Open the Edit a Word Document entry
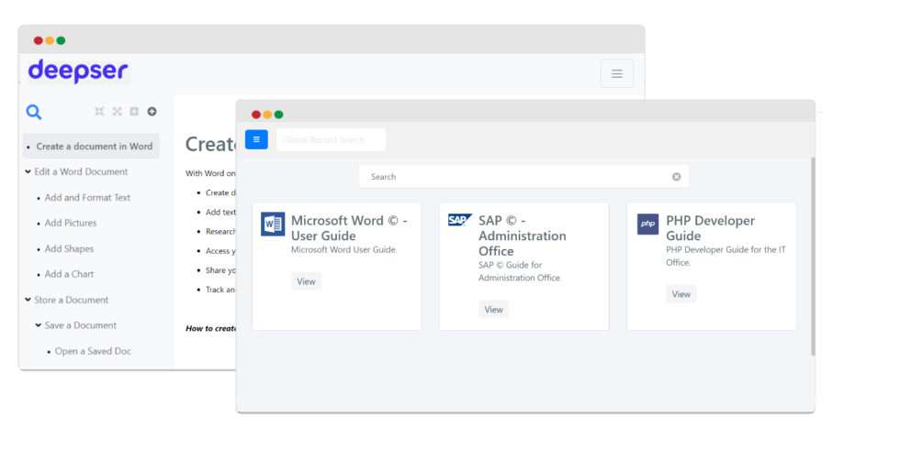900x461 pixels. pos(81,171)
